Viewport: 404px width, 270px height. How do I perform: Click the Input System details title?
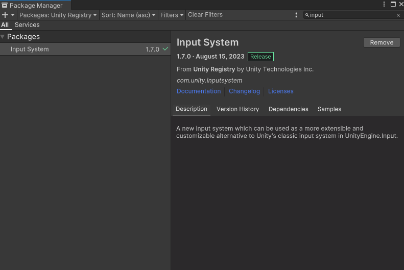208,42
